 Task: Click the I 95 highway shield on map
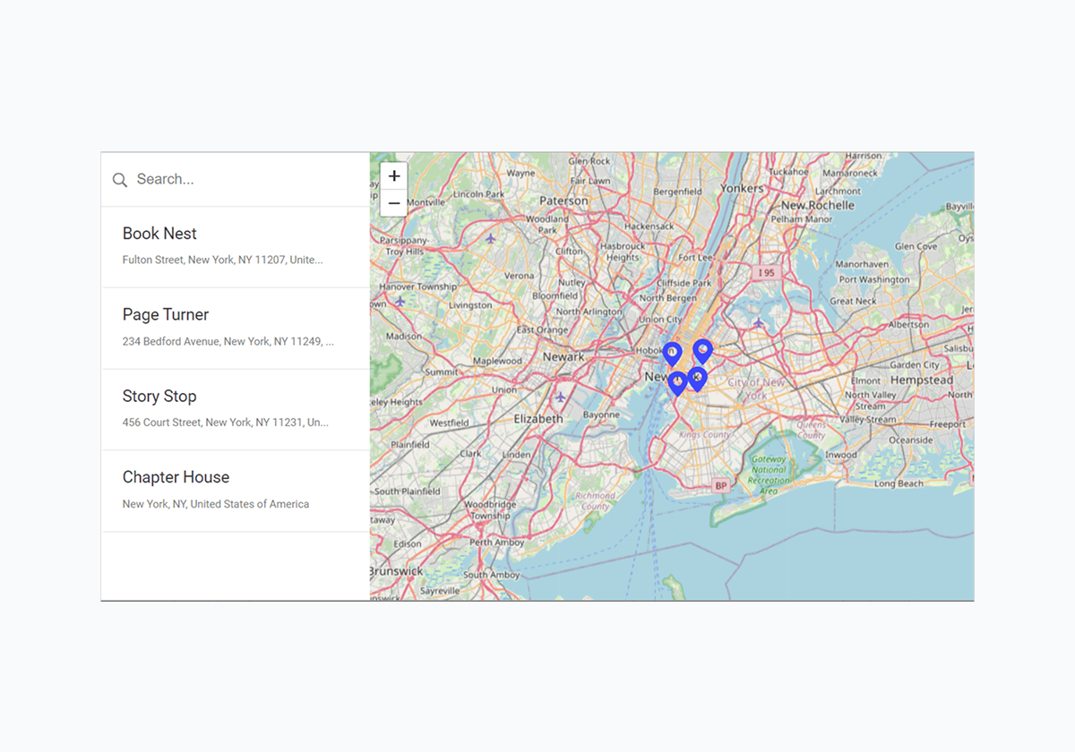point(766,272)
